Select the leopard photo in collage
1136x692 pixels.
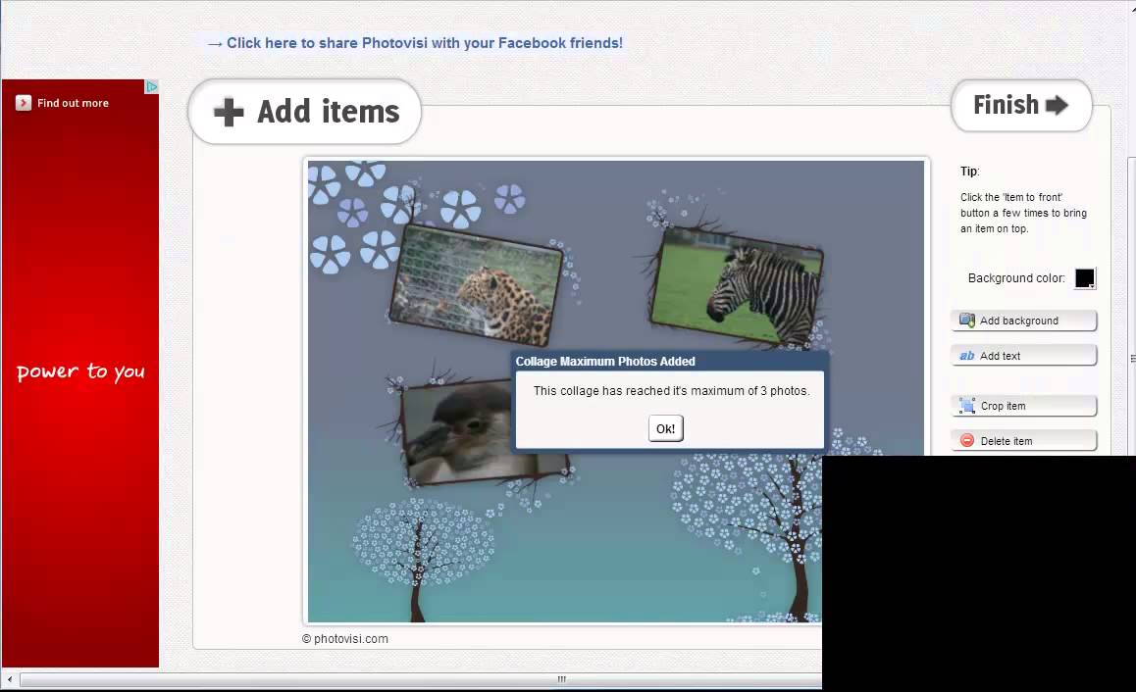[x=475, y=284]
